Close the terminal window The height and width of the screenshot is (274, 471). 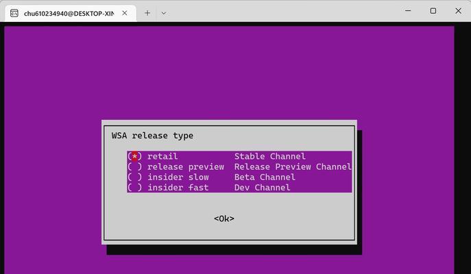(459, 11)
